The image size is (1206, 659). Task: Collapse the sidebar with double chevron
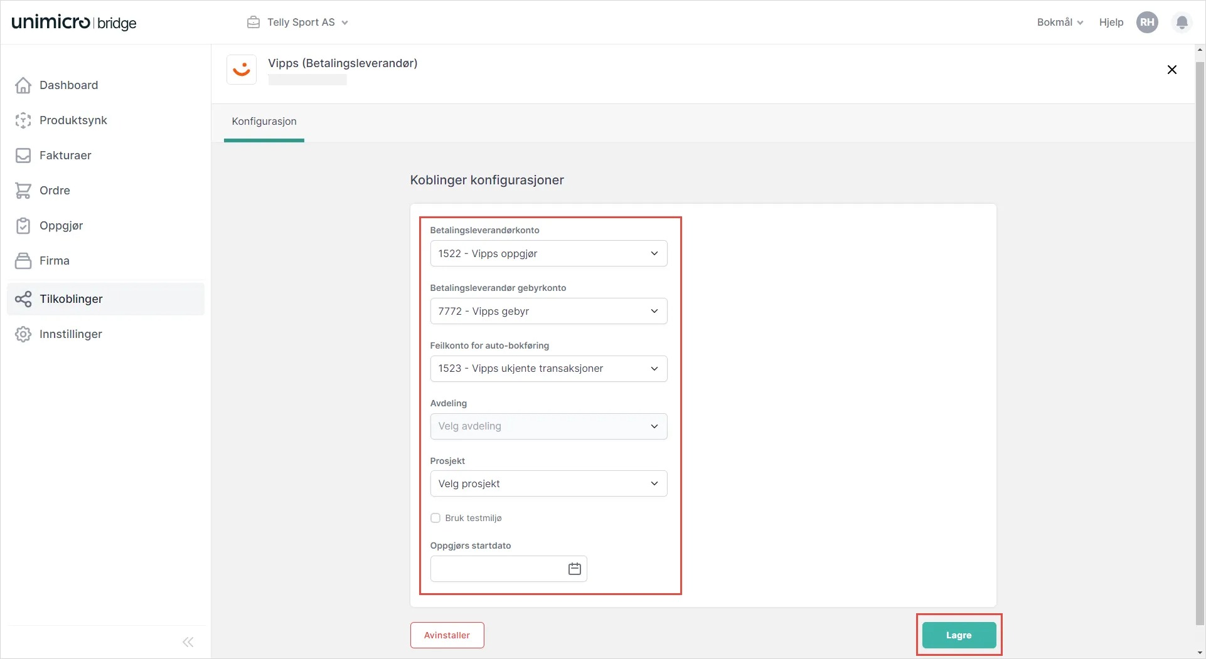click(x=188, y=642)
